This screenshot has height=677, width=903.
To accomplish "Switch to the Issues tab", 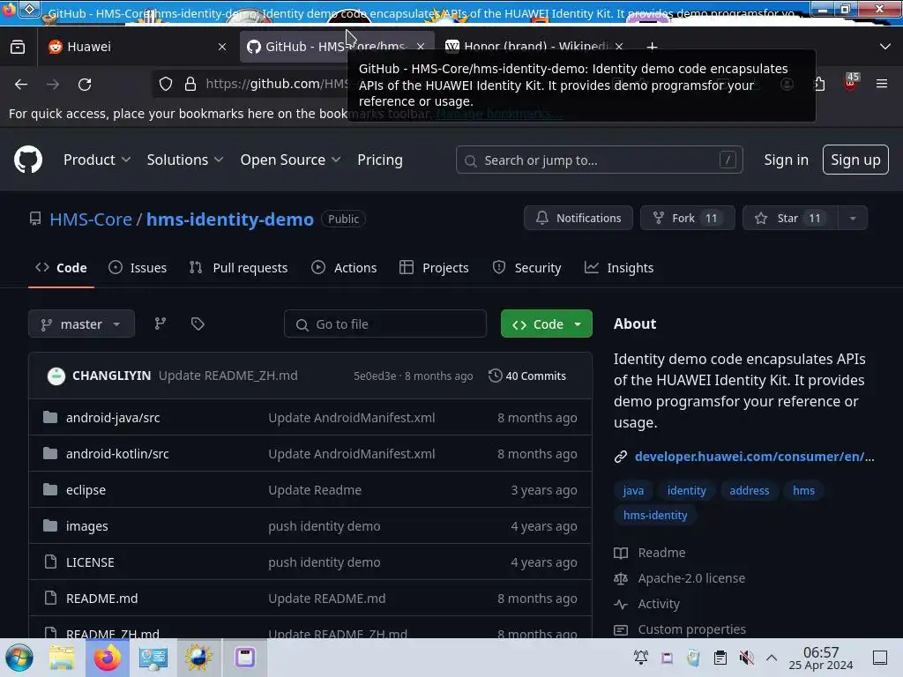I will [x=138, y=268].
